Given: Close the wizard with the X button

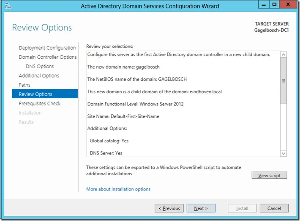Looking at the screenshot, I should pos(288,5).
